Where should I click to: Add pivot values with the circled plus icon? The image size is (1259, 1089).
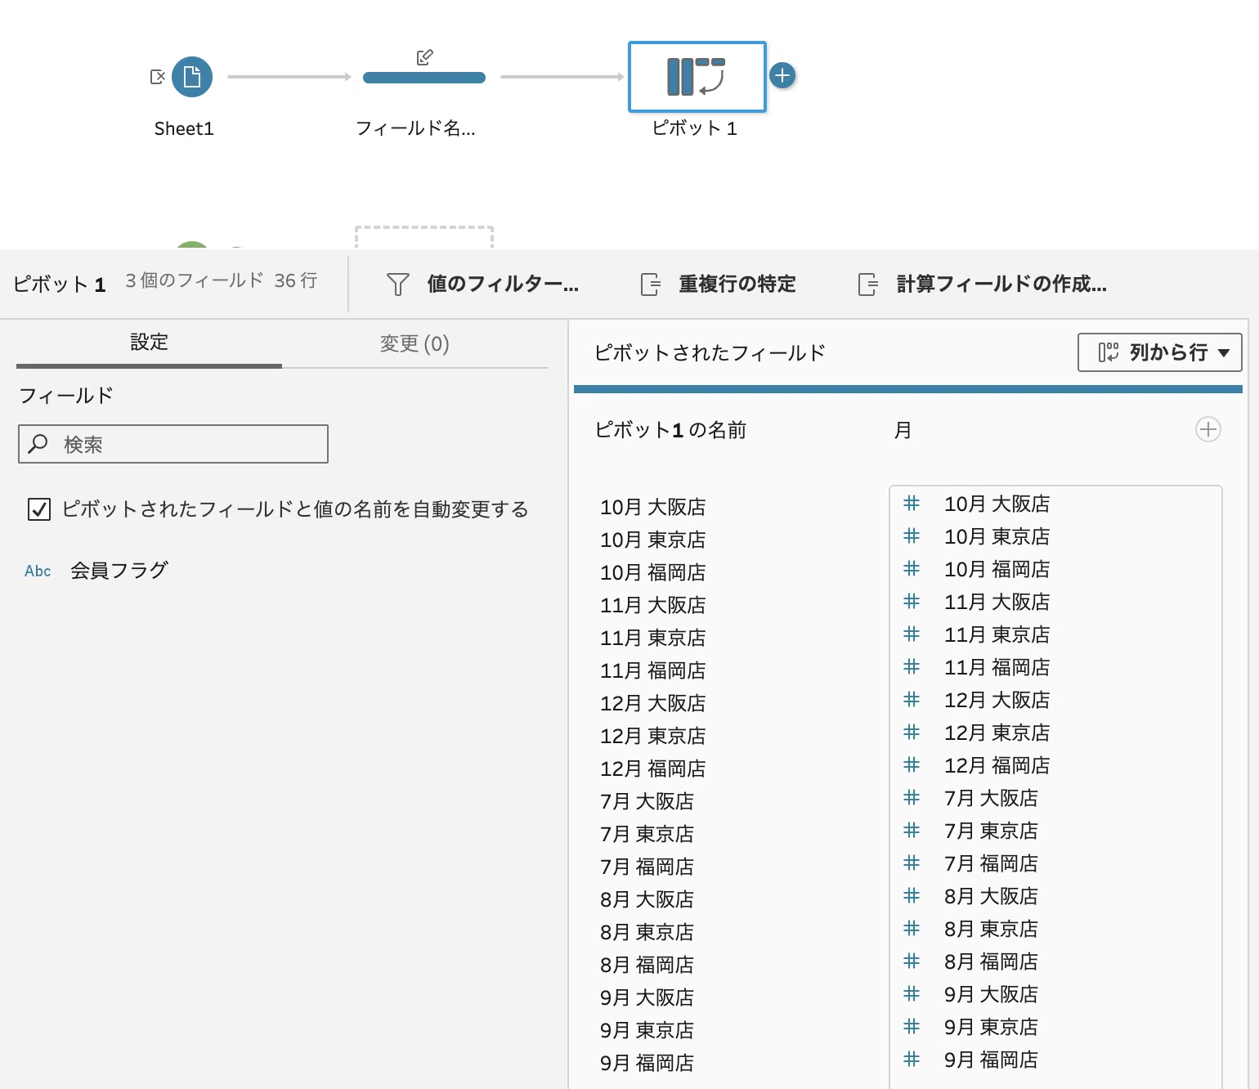1208,429
